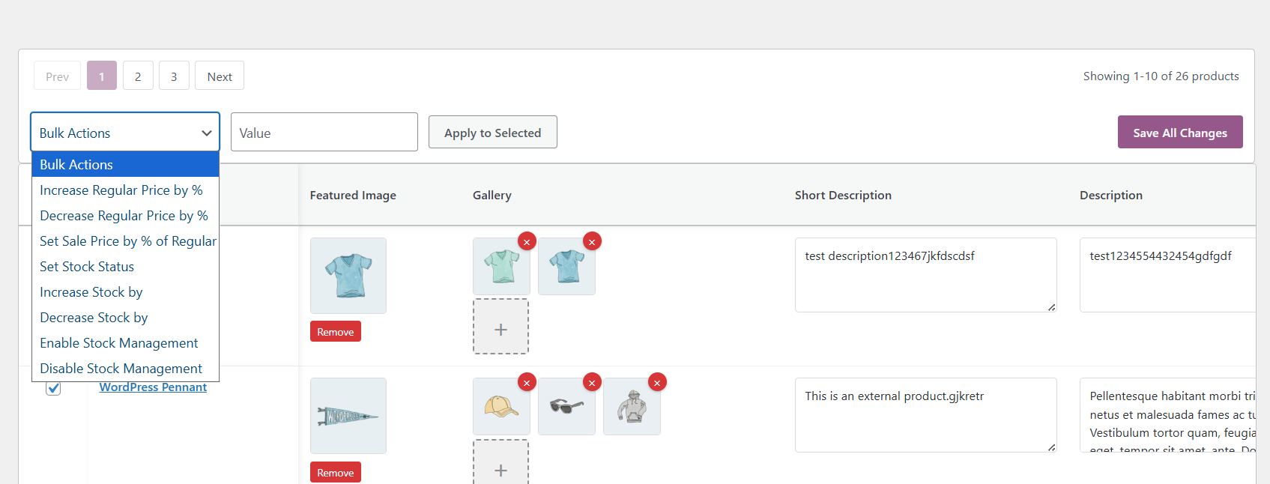Image resolution: width=1270 pixels, height=484 pixels.
Task: Open the blue t-shirt featured image
Action: (348, 275)
